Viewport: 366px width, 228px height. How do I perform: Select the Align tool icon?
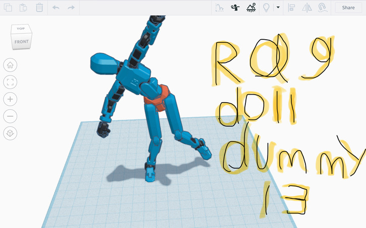click(x=291, y=8)
